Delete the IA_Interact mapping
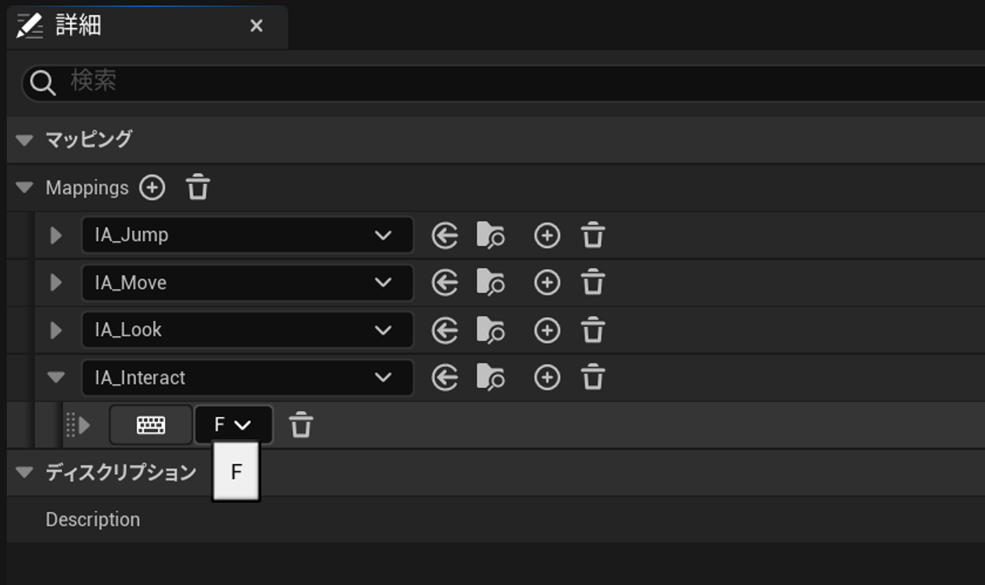The width and height of the screenshot is (985, 585). 593,378
